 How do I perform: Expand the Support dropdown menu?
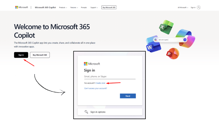94,7
